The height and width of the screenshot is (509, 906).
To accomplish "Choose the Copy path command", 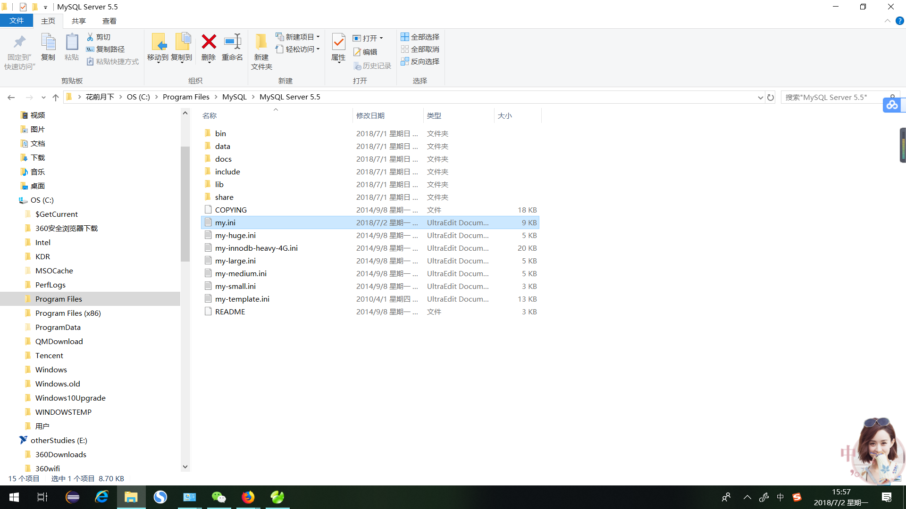I will 106,49.
